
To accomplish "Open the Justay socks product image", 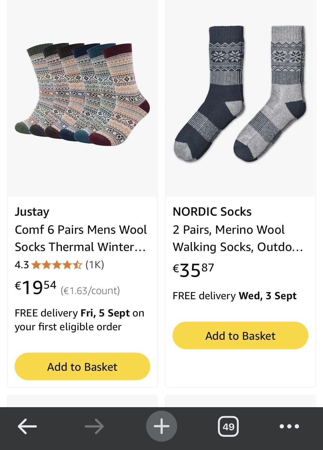I will tap(82, 95).
